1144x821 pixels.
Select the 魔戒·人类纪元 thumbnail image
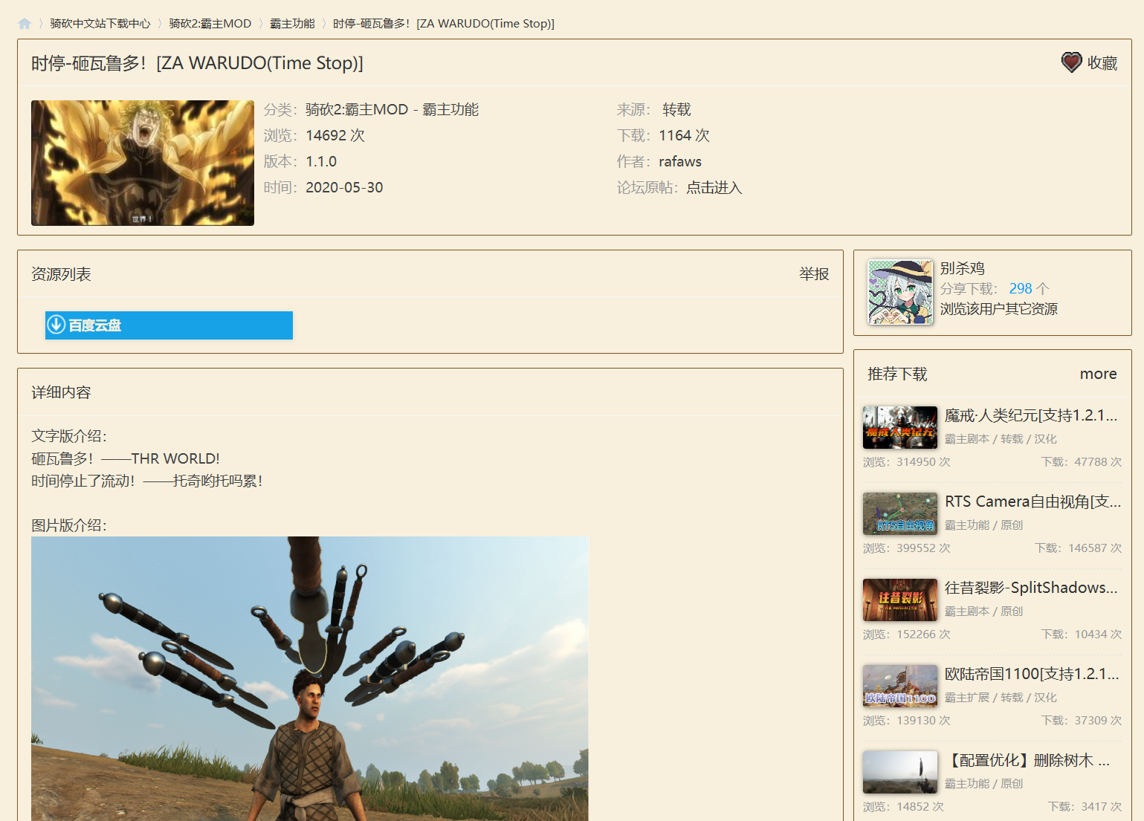point(899,427)
